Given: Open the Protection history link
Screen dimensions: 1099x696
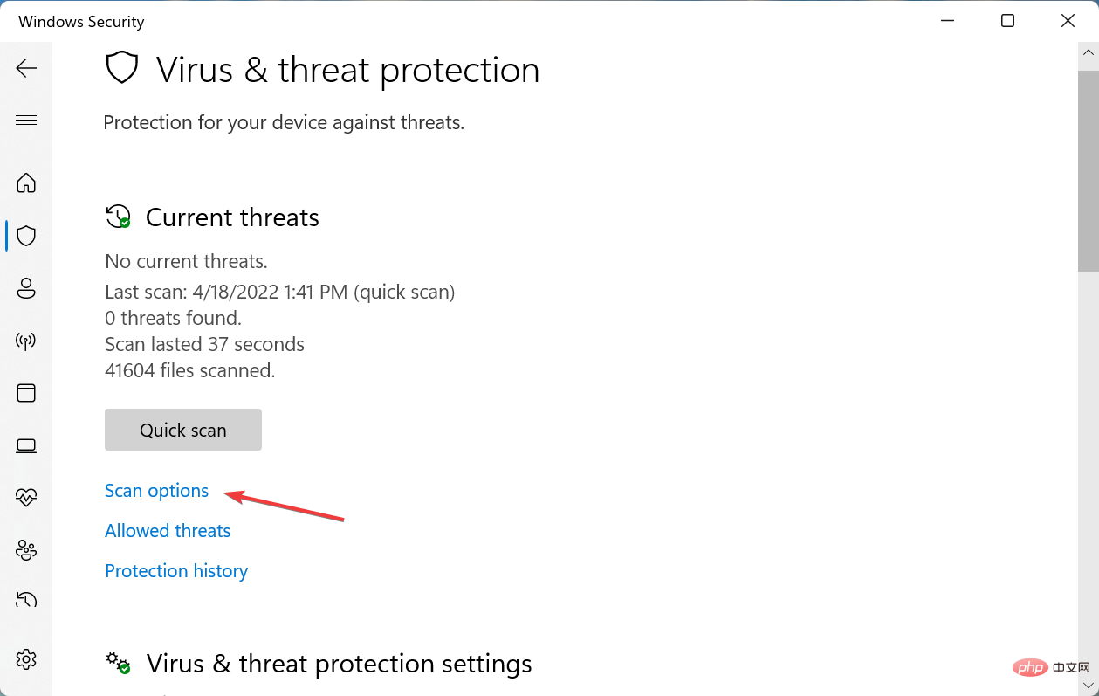Looking at the screenshot, I should pyautogui.click(x=176, y=570).
